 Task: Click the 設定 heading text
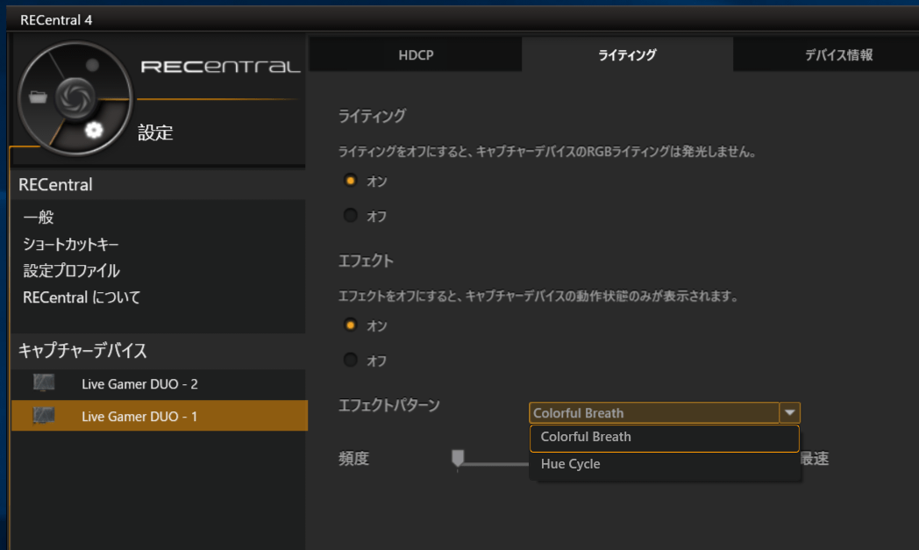(x=155, y=132)
